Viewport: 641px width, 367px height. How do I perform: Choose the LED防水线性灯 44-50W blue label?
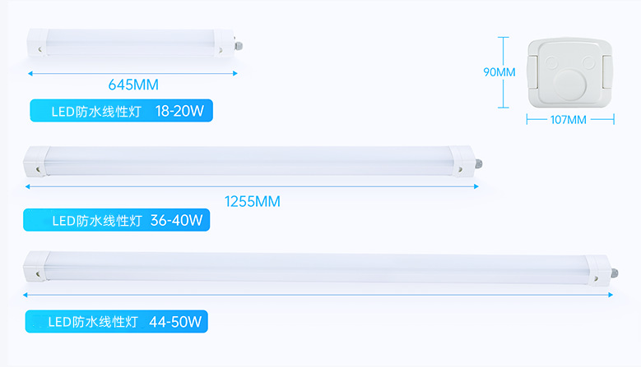coord(116,321)
